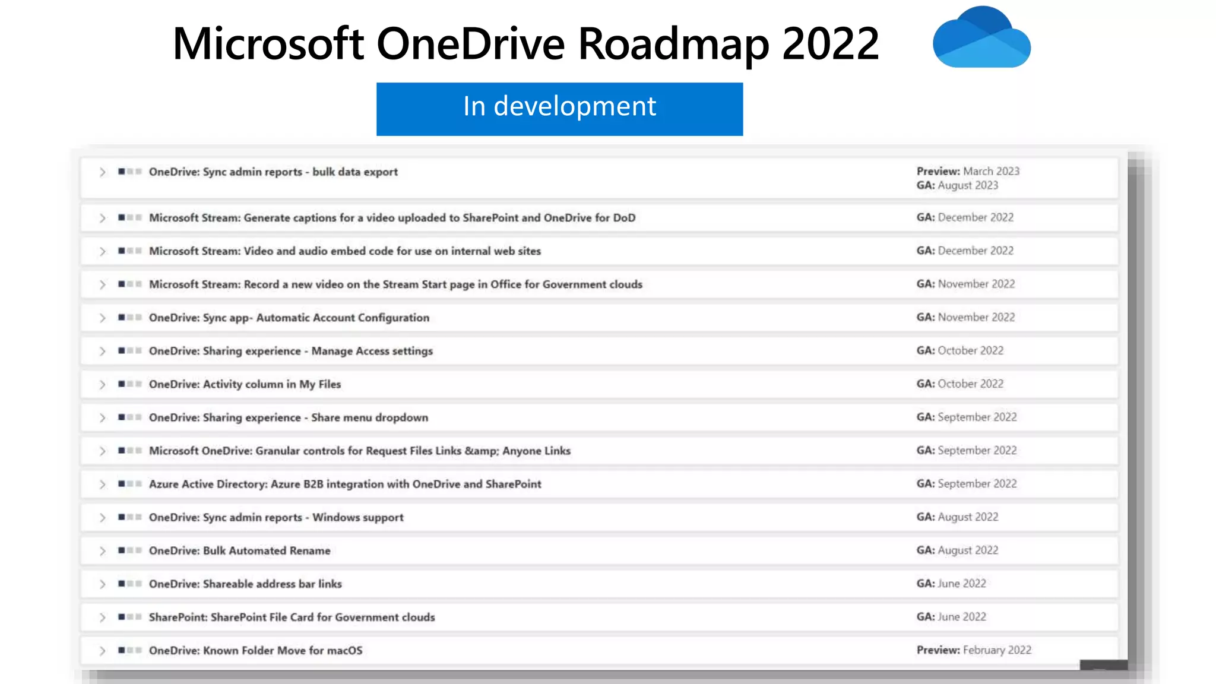Select 'OneDrive: Activity column in My Files' text
This screenshot has height=684, width=1216.
(245, 384)
